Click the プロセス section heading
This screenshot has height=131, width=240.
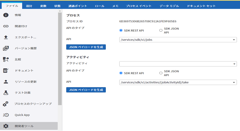coord(73,15)
